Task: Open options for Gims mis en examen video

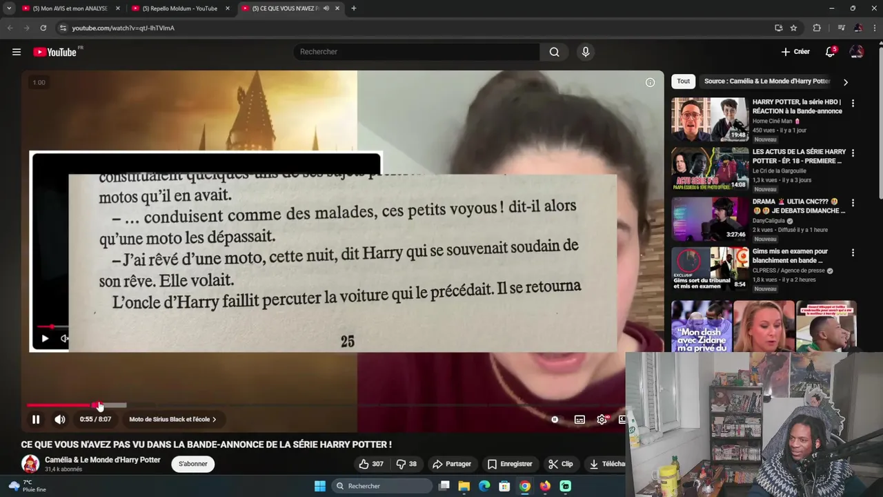Action: (853, 252)
